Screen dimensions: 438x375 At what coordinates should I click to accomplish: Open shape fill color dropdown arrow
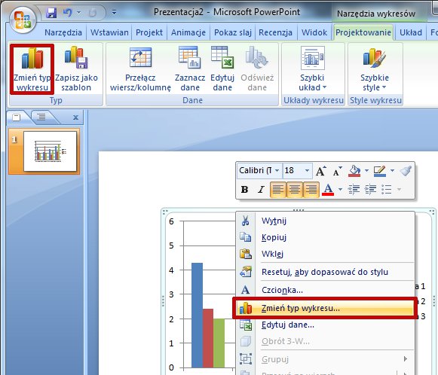tap(366, 170)
